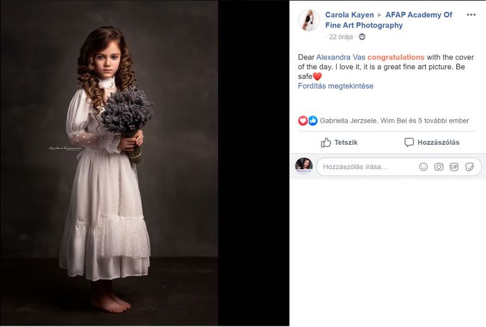Viewport: 486px width, 327px height.
Task: Click the Hozzászólás comment button
Action: (431, 142)
